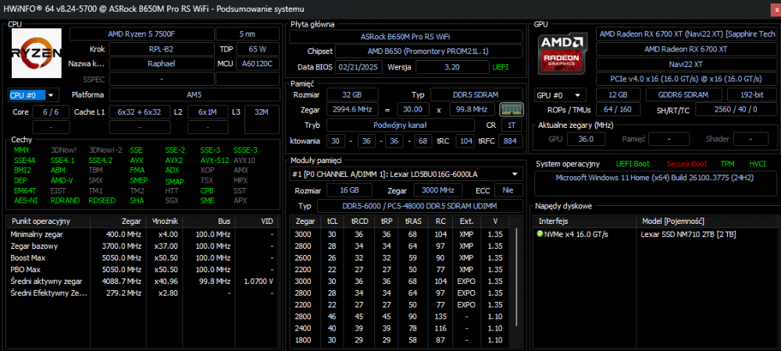Open the GPU #0 selector dropdown

[x=560, y=95]
